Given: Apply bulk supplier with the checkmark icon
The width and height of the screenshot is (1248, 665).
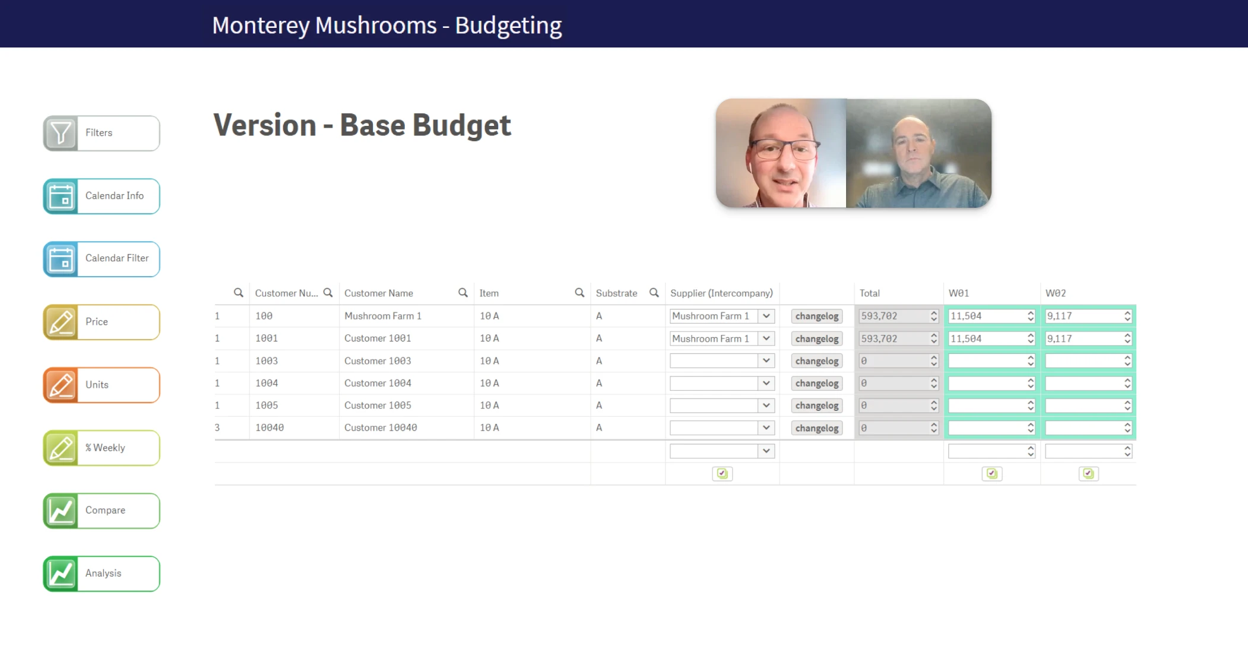Looking at the screenshot, I should coord(722,473).
